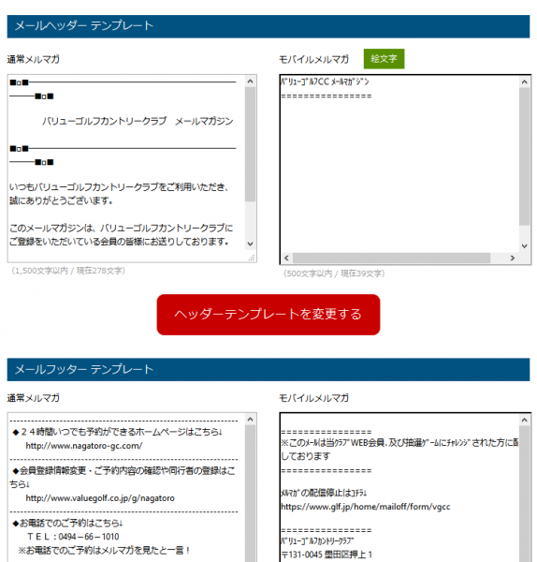
Task: Click メールヘッダー テンプレート section heading
Action: click(84, 26)
